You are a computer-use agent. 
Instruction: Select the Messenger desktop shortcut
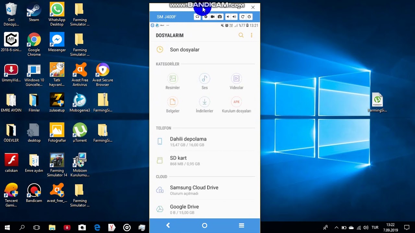pyautogui.click(x=57, y=42)
